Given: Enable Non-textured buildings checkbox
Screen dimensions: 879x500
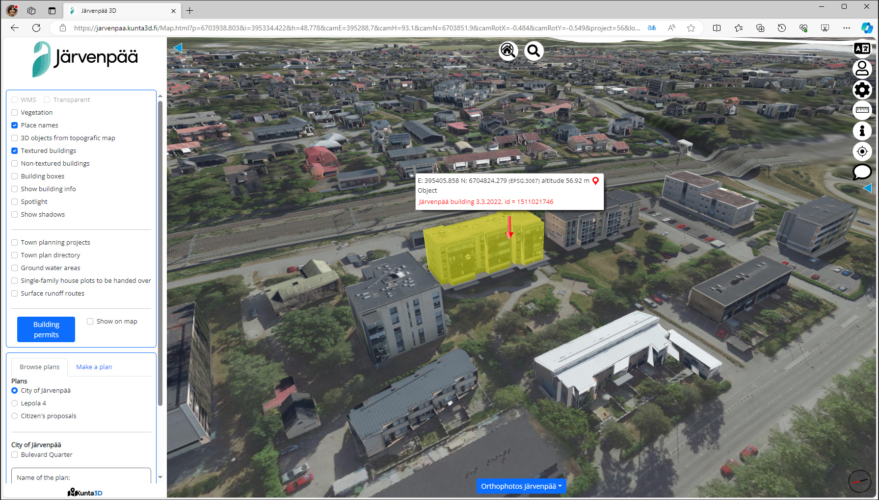Looking at the screenshot, I should coord(15,163).
